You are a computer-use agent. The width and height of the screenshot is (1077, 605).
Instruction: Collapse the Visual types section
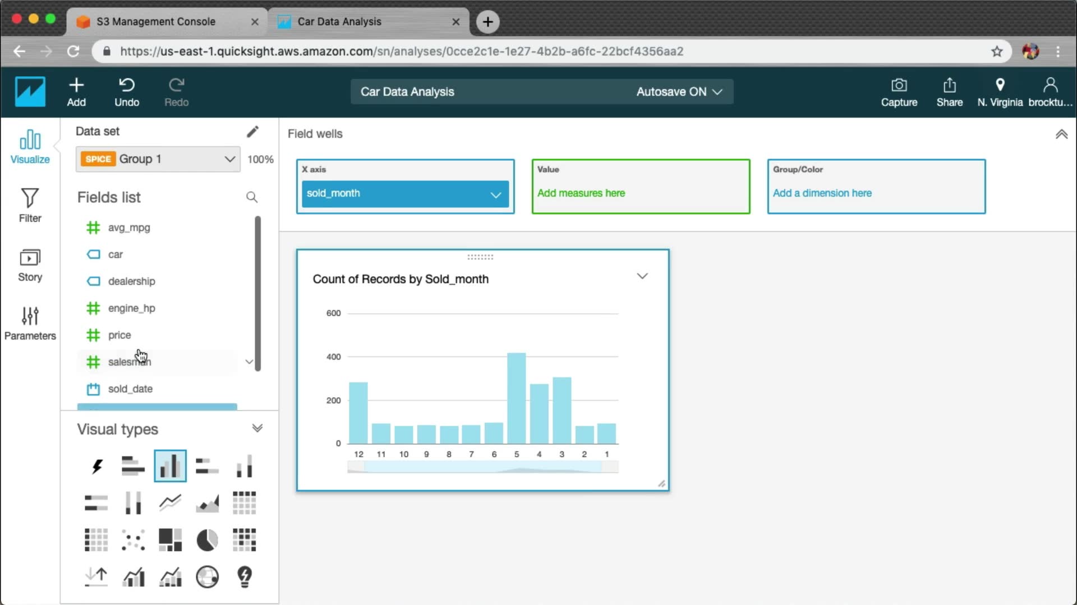pyautogui.click(x=257, y=429)
